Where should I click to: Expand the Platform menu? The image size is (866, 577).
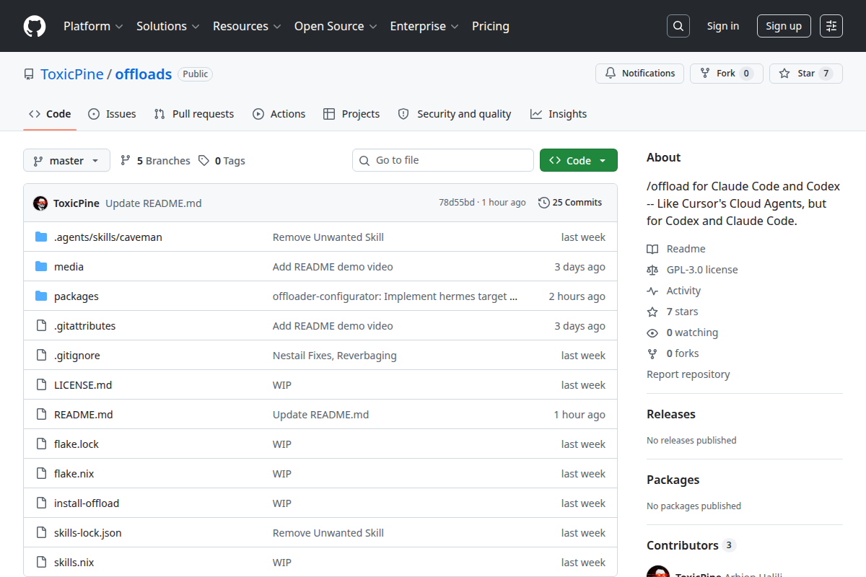click(x=93, y=26)
